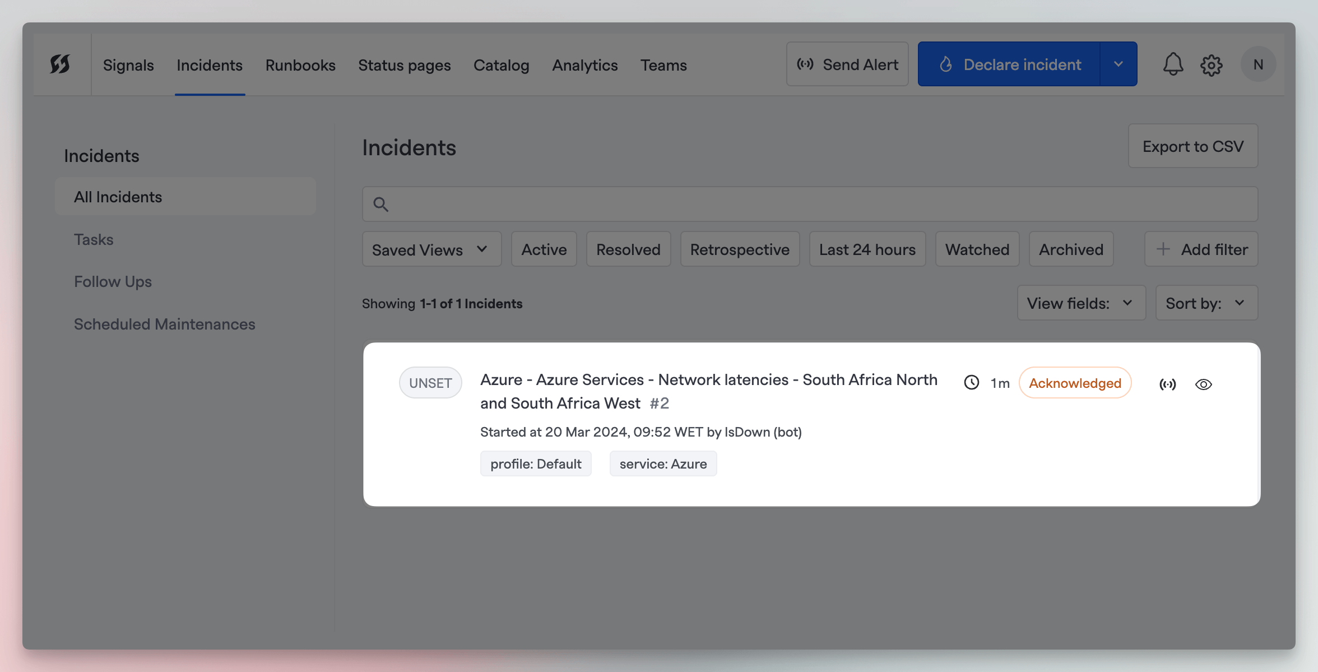Open Scheduled Maintenances in sidebar
1318x672 pixels.
click(x=164, y=324)
